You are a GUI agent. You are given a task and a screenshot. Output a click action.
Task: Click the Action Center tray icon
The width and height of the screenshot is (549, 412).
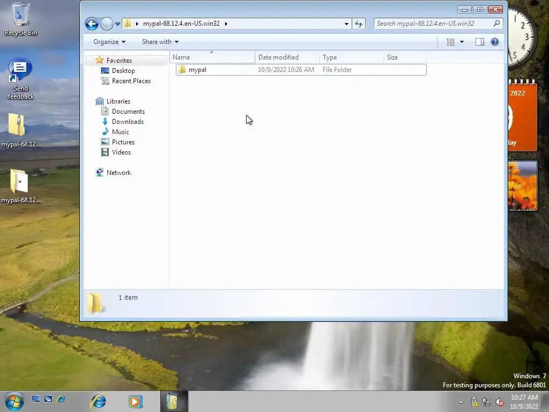coord(474,402)
